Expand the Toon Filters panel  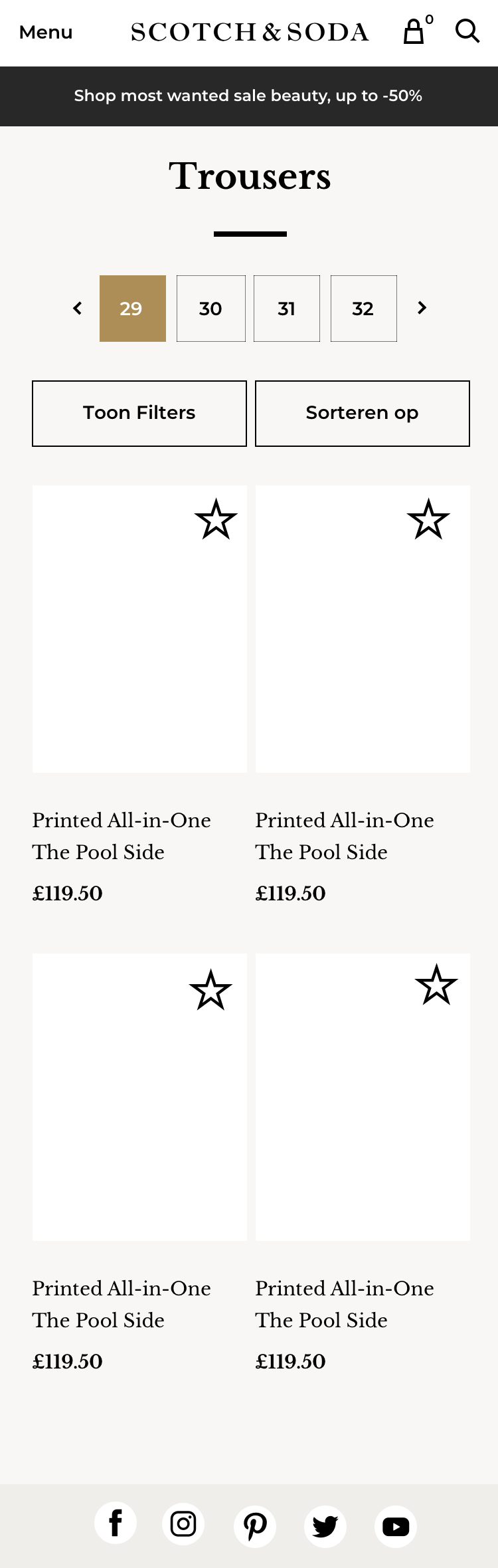[x=139, y=413]
